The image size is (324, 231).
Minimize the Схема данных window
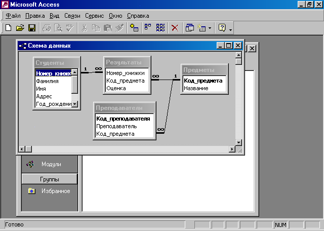221,46
